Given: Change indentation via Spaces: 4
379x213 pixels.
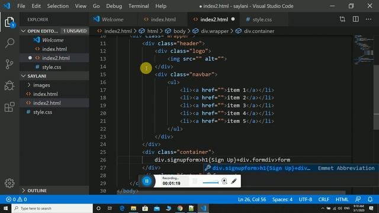Looking at the screenshot, I should [282, 199].
